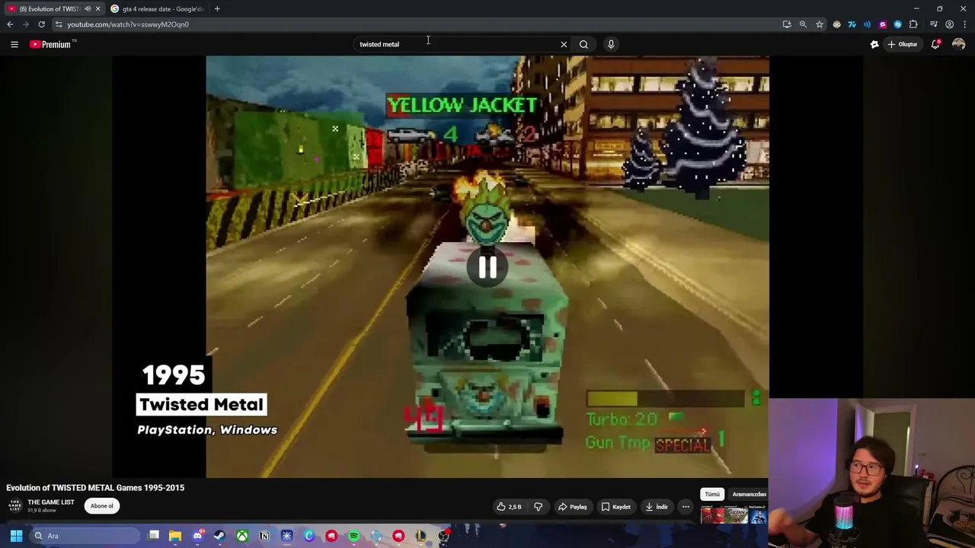Save the video with Kaydet
This screenshot has width=975, height=548.
[x=616, y=507]
